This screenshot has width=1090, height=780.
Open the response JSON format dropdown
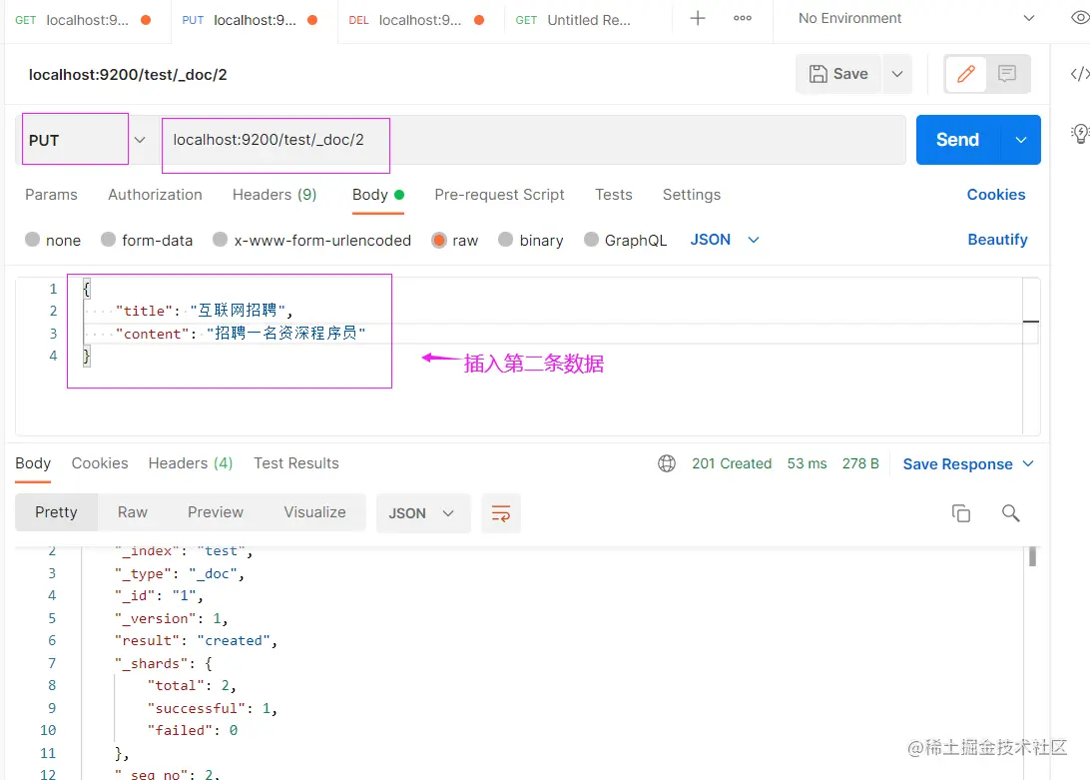[422, 513]
